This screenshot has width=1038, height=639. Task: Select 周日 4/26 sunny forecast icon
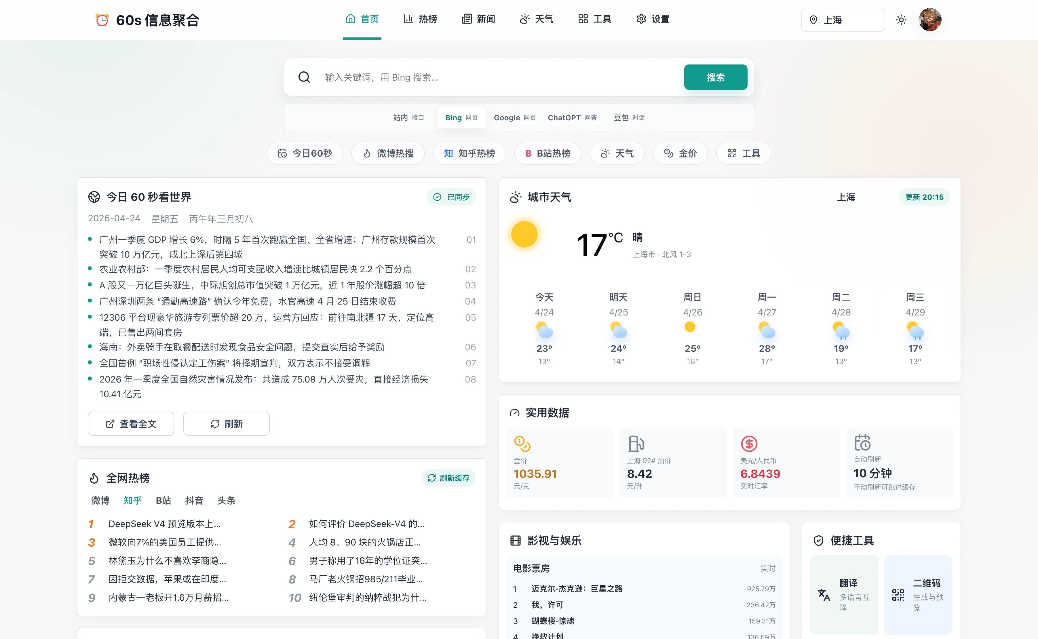[x=690, y=327]
